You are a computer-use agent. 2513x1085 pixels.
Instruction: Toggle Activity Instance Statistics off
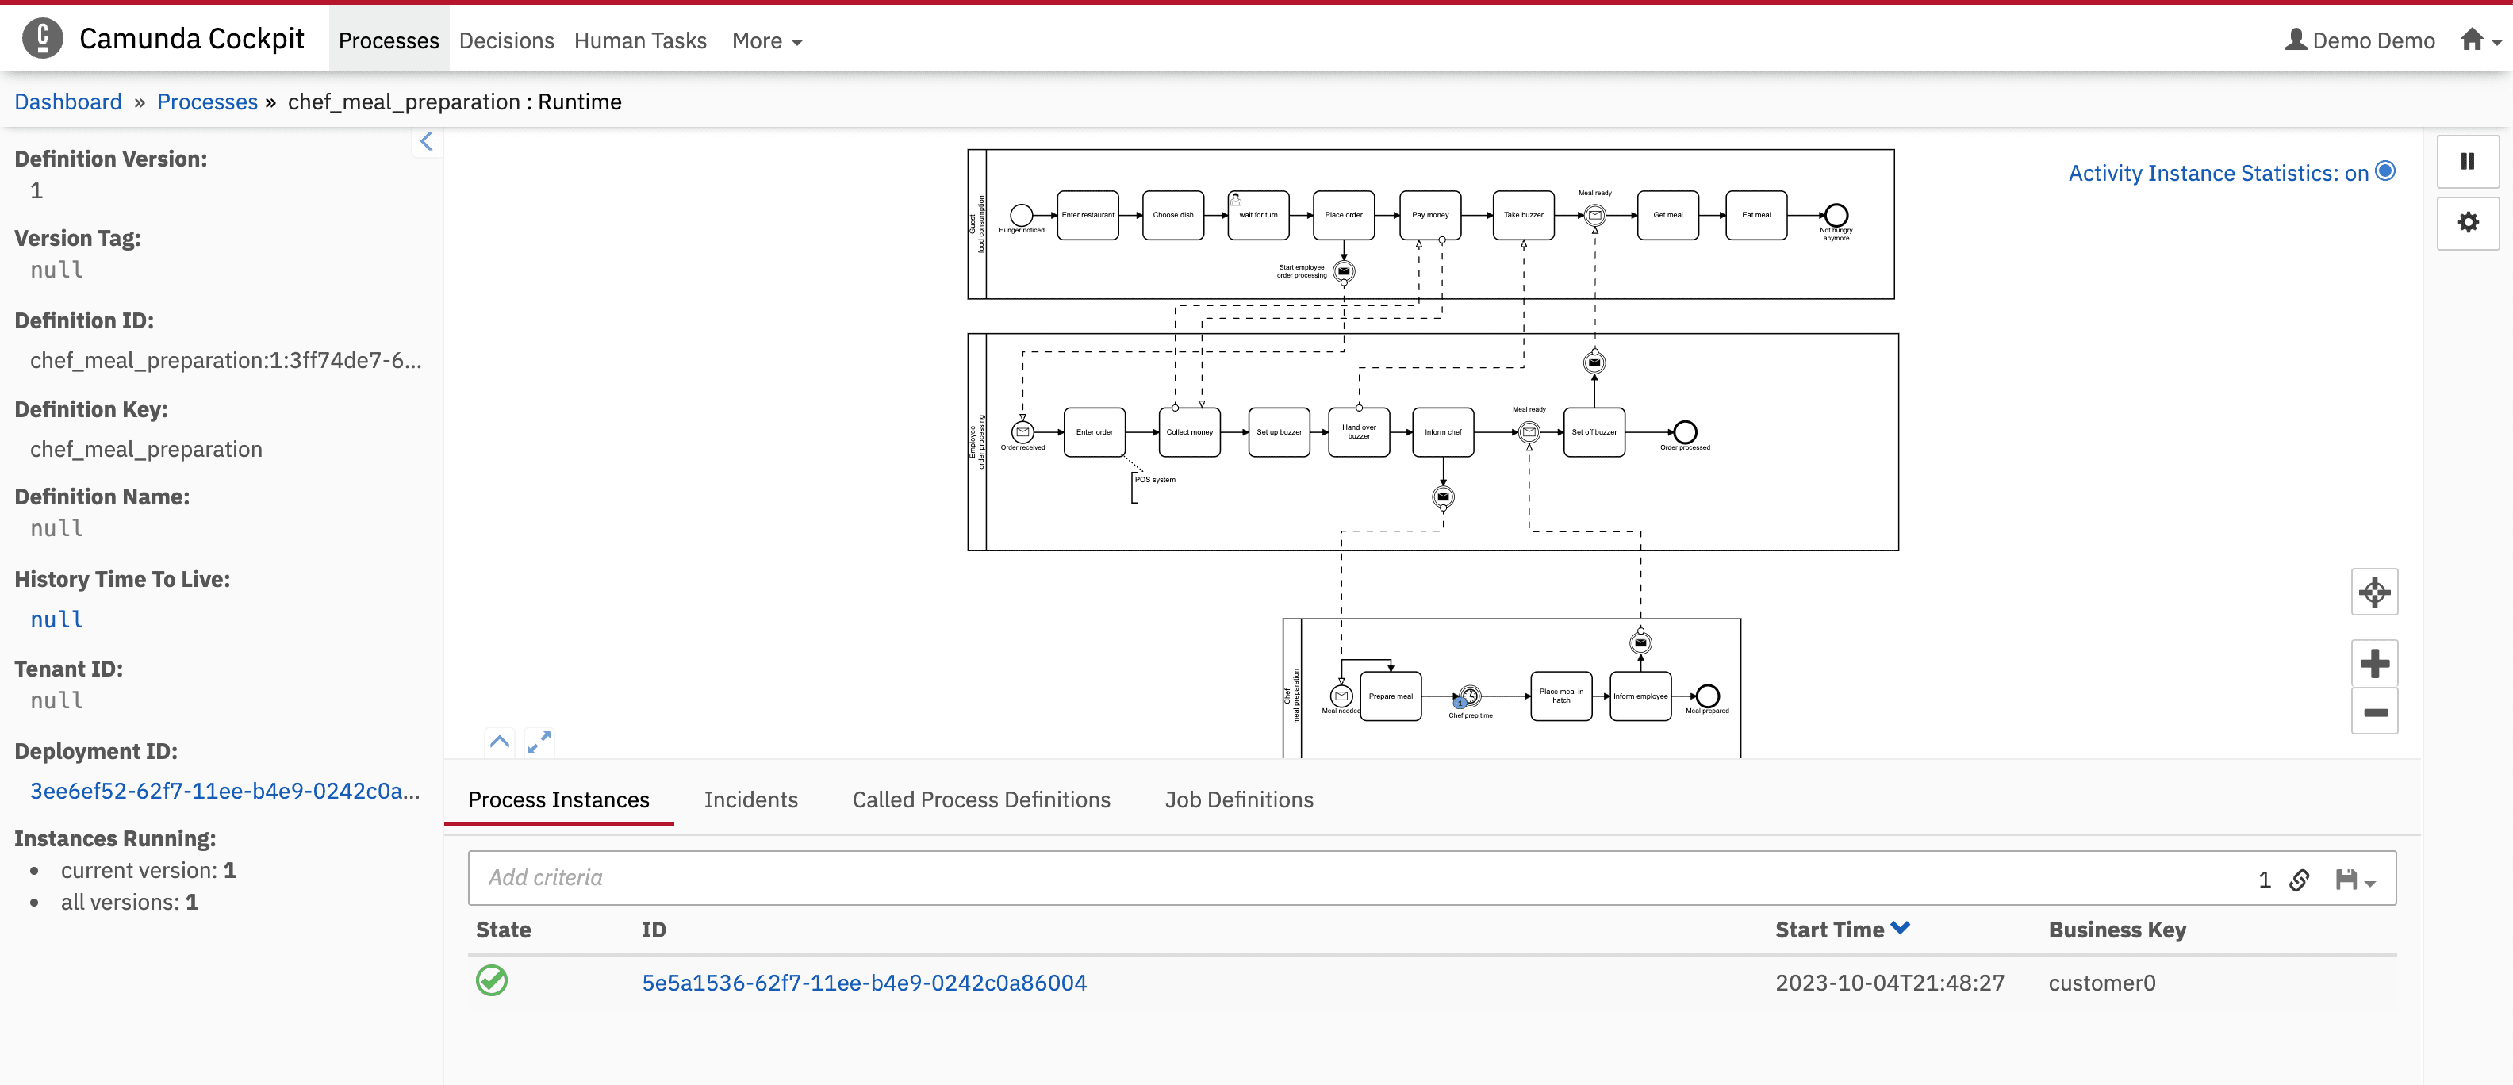coord(2385,172)
